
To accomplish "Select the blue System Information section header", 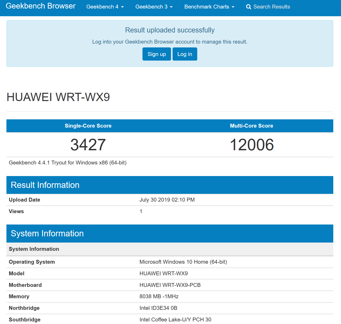I will click(170, 234).
